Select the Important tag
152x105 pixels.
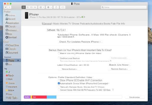pyautogui.click(x=11, y=87)
